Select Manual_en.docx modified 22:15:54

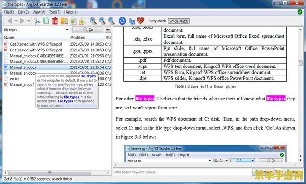pos(57,67)
